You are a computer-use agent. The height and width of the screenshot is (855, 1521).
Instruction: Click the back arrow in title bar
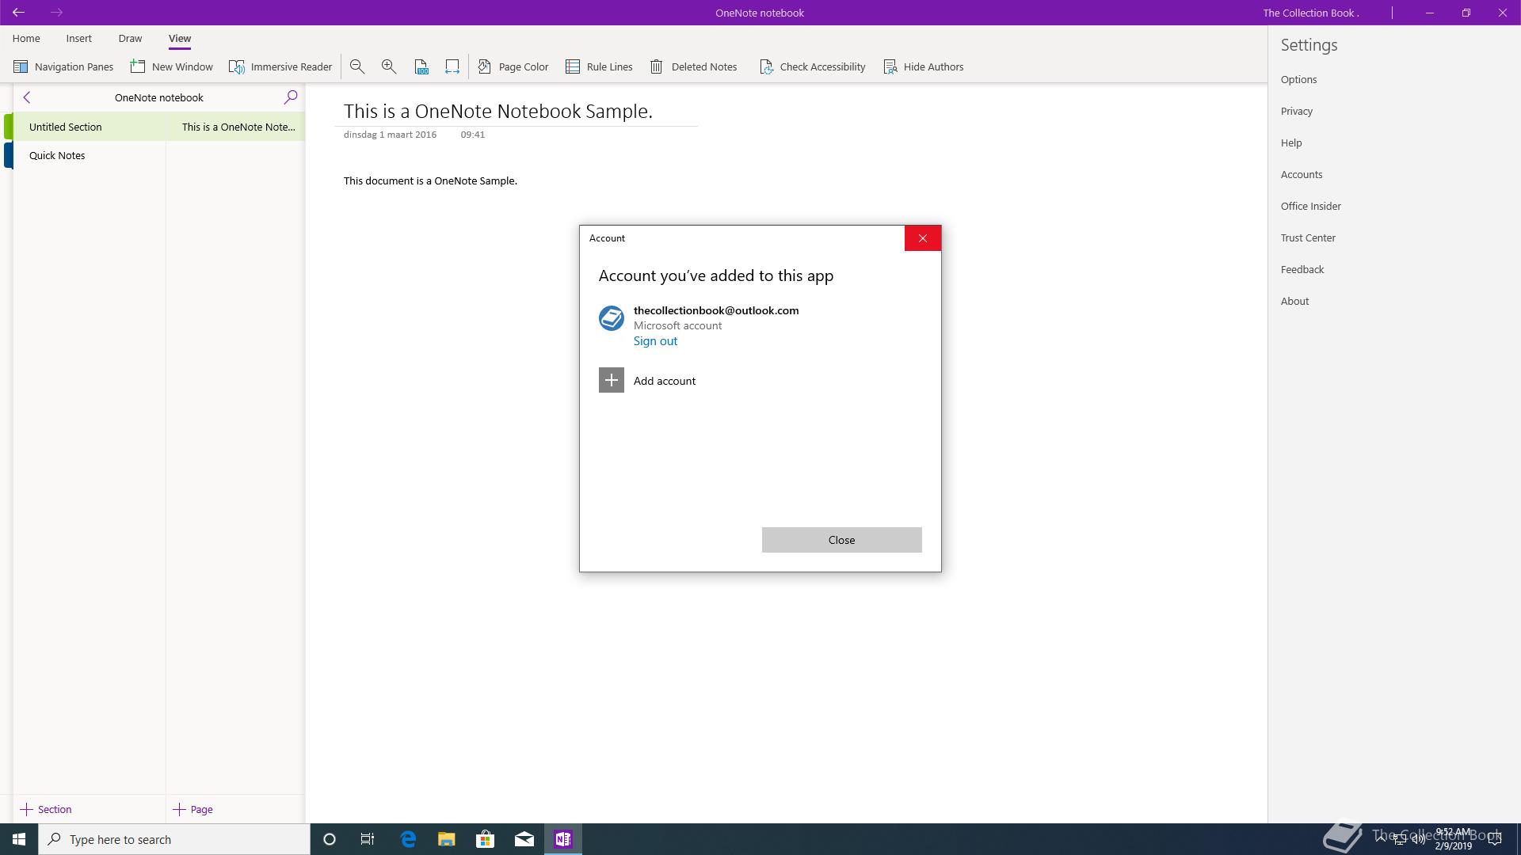(18, 13)
